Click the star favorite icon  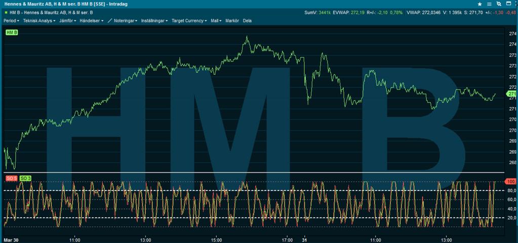pyautogui.click(x=480, y=4)
